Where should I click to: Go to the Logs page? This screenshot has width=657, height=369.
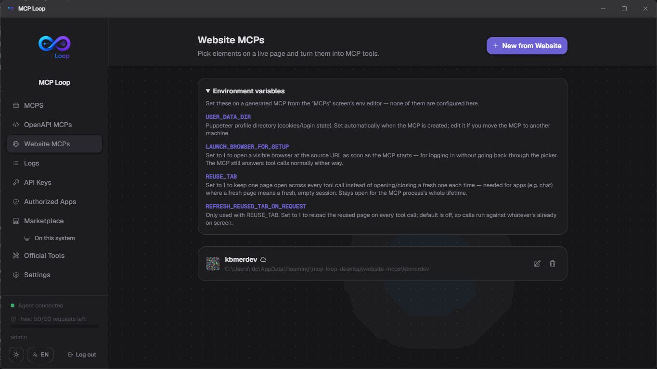point(54,163)
